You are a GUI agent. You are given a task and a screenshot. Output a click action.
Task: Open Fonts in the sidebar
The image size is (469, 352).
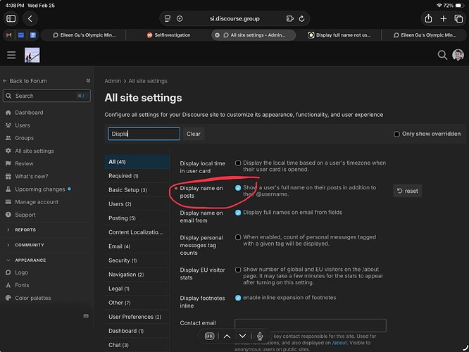coord(22,285)
